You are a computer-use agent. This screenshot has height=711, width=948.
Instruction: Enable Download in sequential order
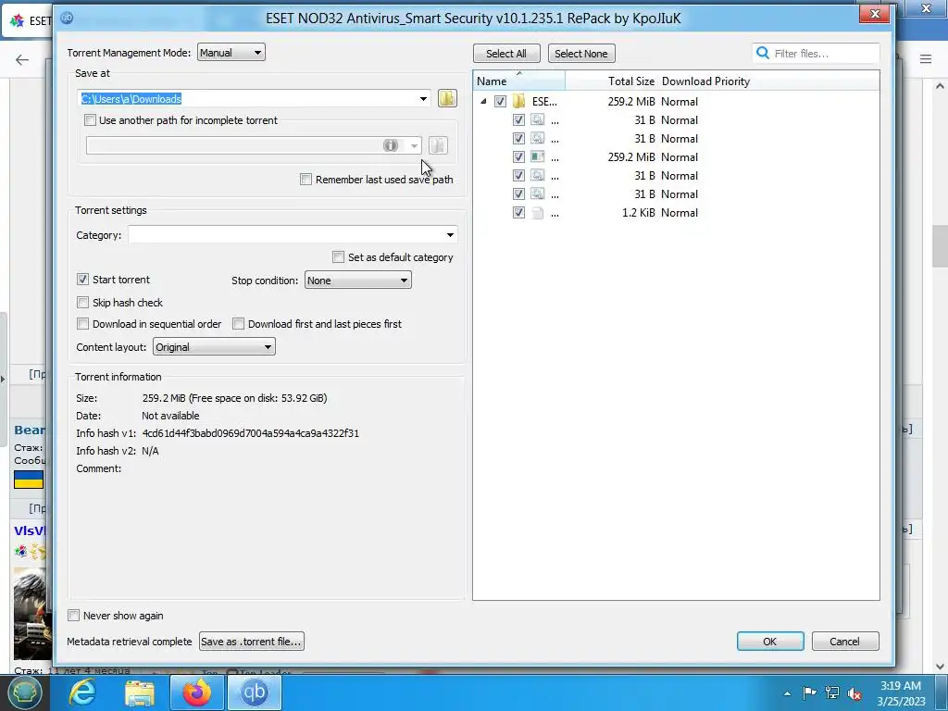[82, 324]
